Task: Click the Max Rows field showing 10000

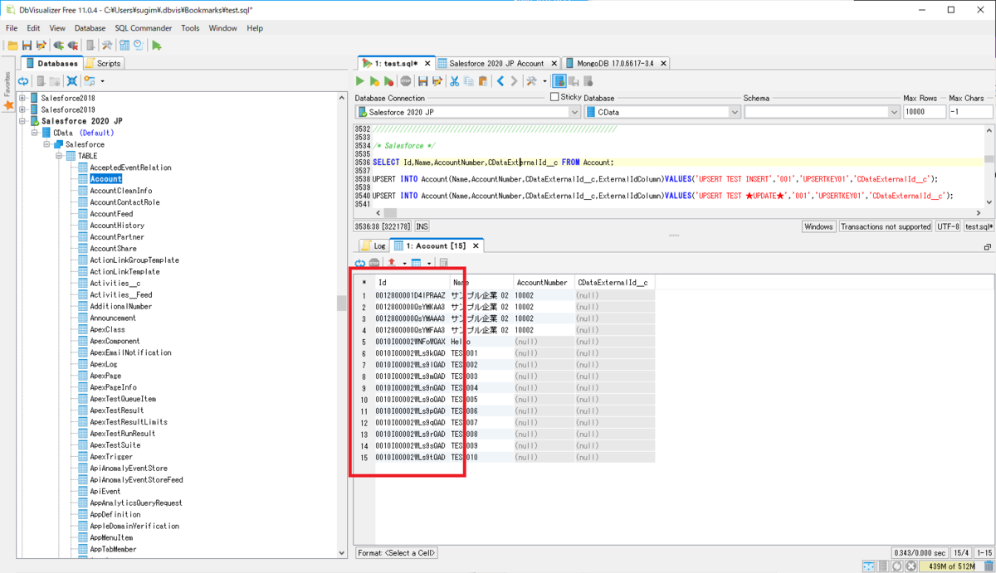Action: [924, 112]
